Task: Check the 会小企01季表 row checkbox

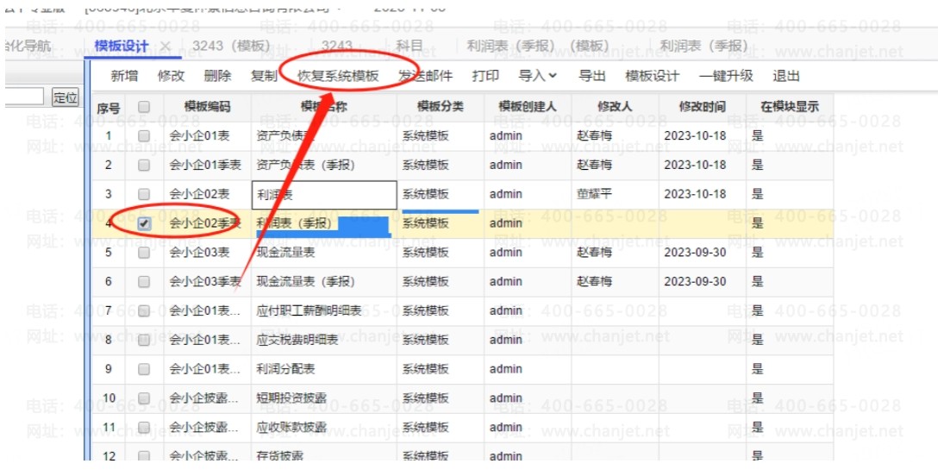Action: point(144,165)
